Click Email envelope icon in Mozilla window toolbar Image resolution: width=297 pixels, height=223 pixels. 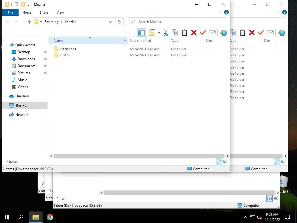click(x=212, y=33)
